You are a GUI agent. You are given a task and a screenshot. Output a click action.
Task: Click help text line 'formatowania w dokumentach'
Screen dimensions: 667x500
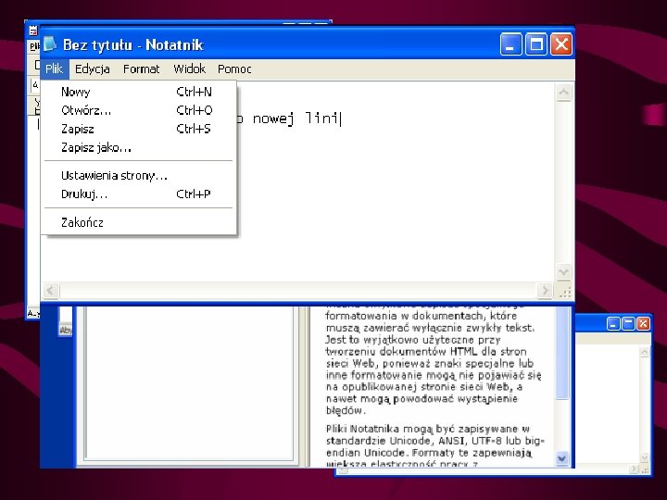pyautogui.click(x=422, y=316)
